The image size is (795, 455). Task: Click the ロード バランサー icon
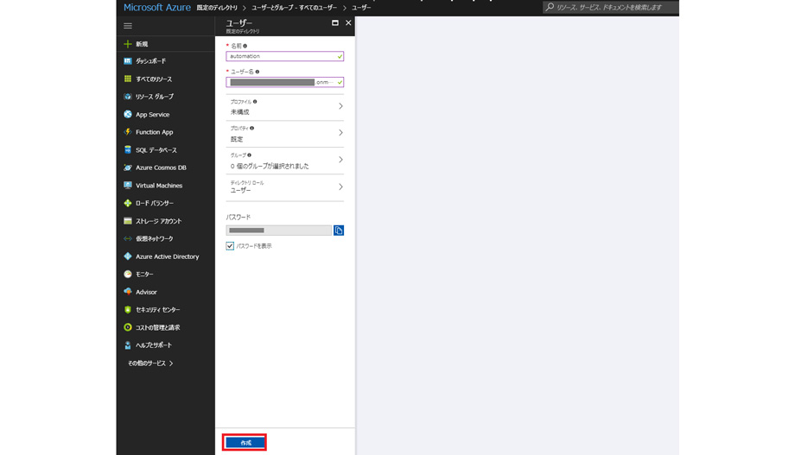coord(128,203)
